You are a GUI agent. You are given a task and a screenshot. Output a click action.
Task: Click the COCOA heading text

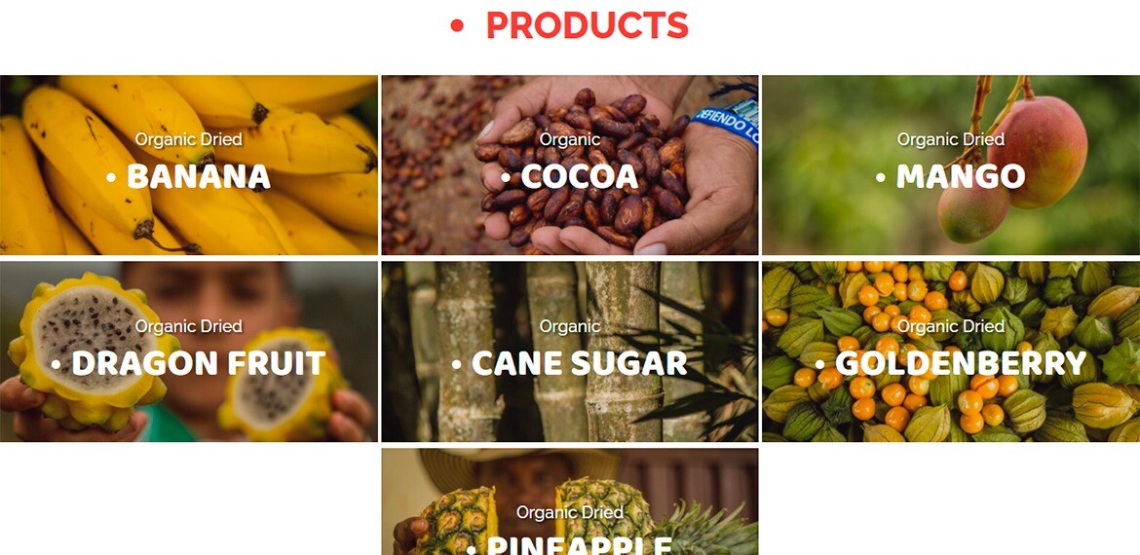pyautogui.click(x=580, y=176)
